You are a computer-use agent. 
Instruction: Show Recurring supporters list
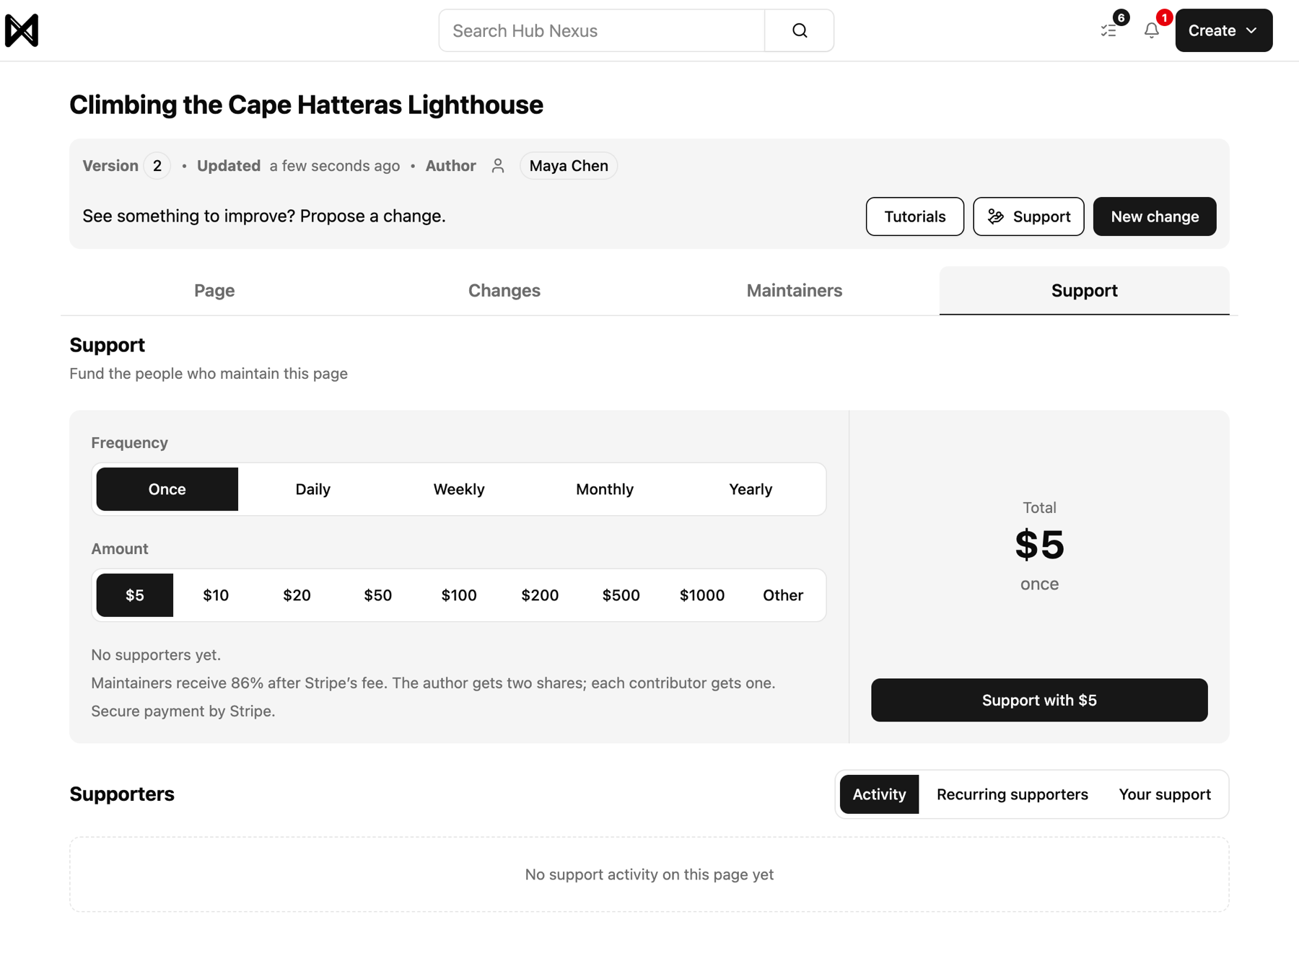pyautogui.click(x=1012, y=794)
